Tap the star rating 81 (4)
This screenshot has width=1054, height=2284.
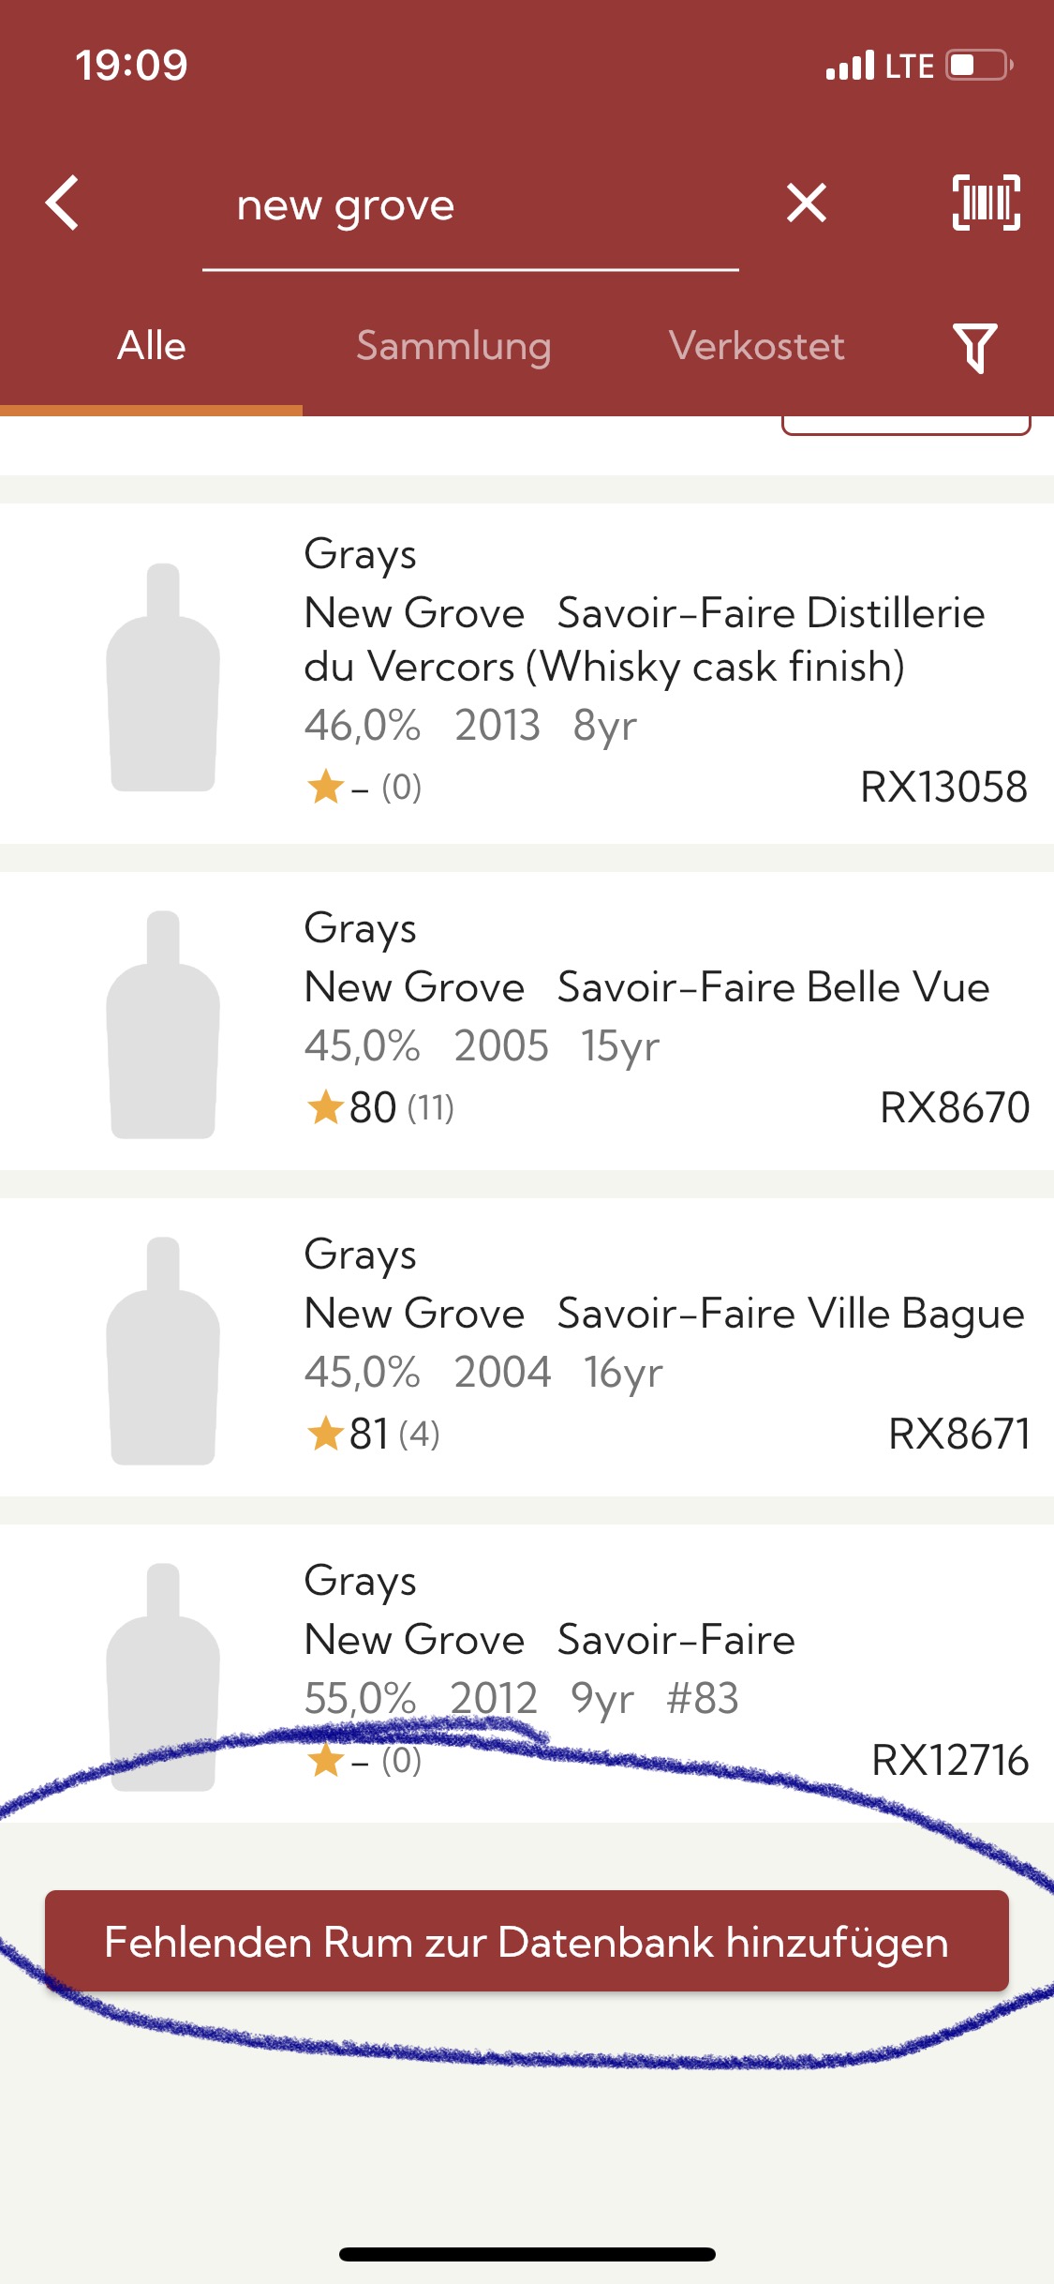coord(373,1434)
